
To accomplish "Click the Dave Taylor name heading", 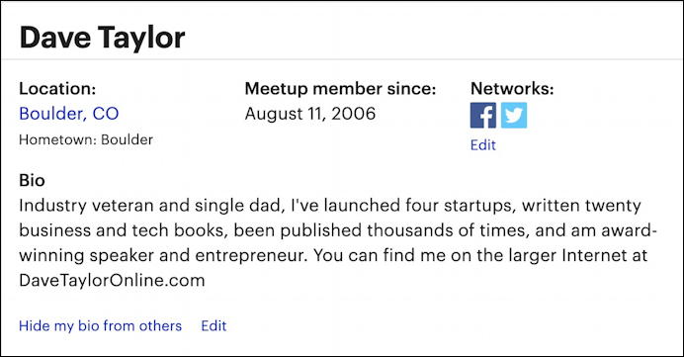I will click(x=103, y=38).
